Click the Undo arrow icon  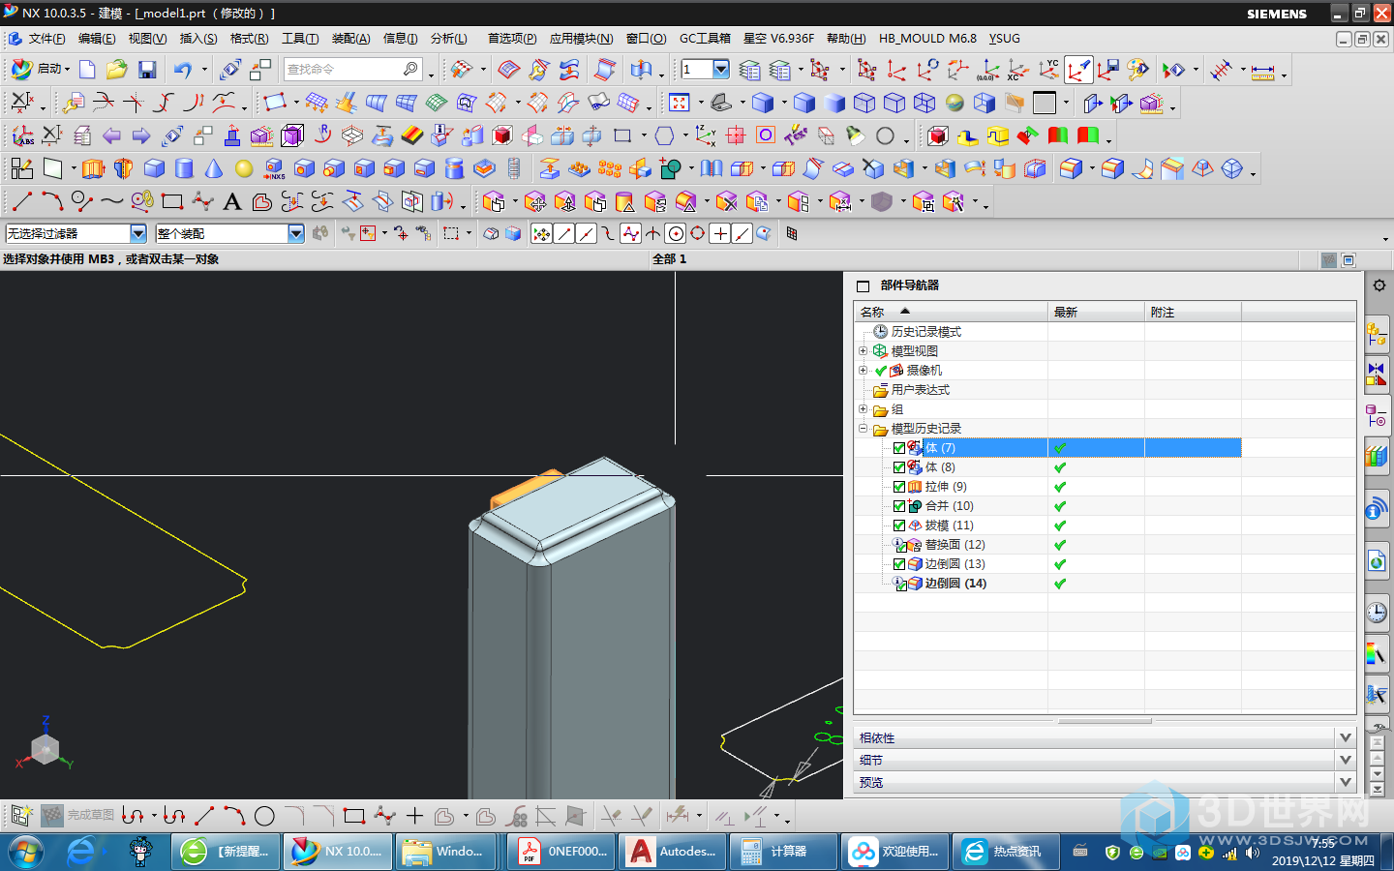pyautogui.click(x=182, y=70)
